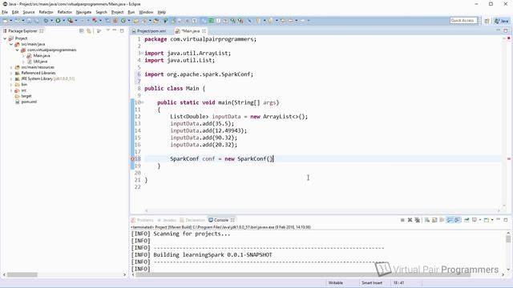Toggle Show Console on standard error change
Viewport: 513px width, 288px height.
[458, 220]
